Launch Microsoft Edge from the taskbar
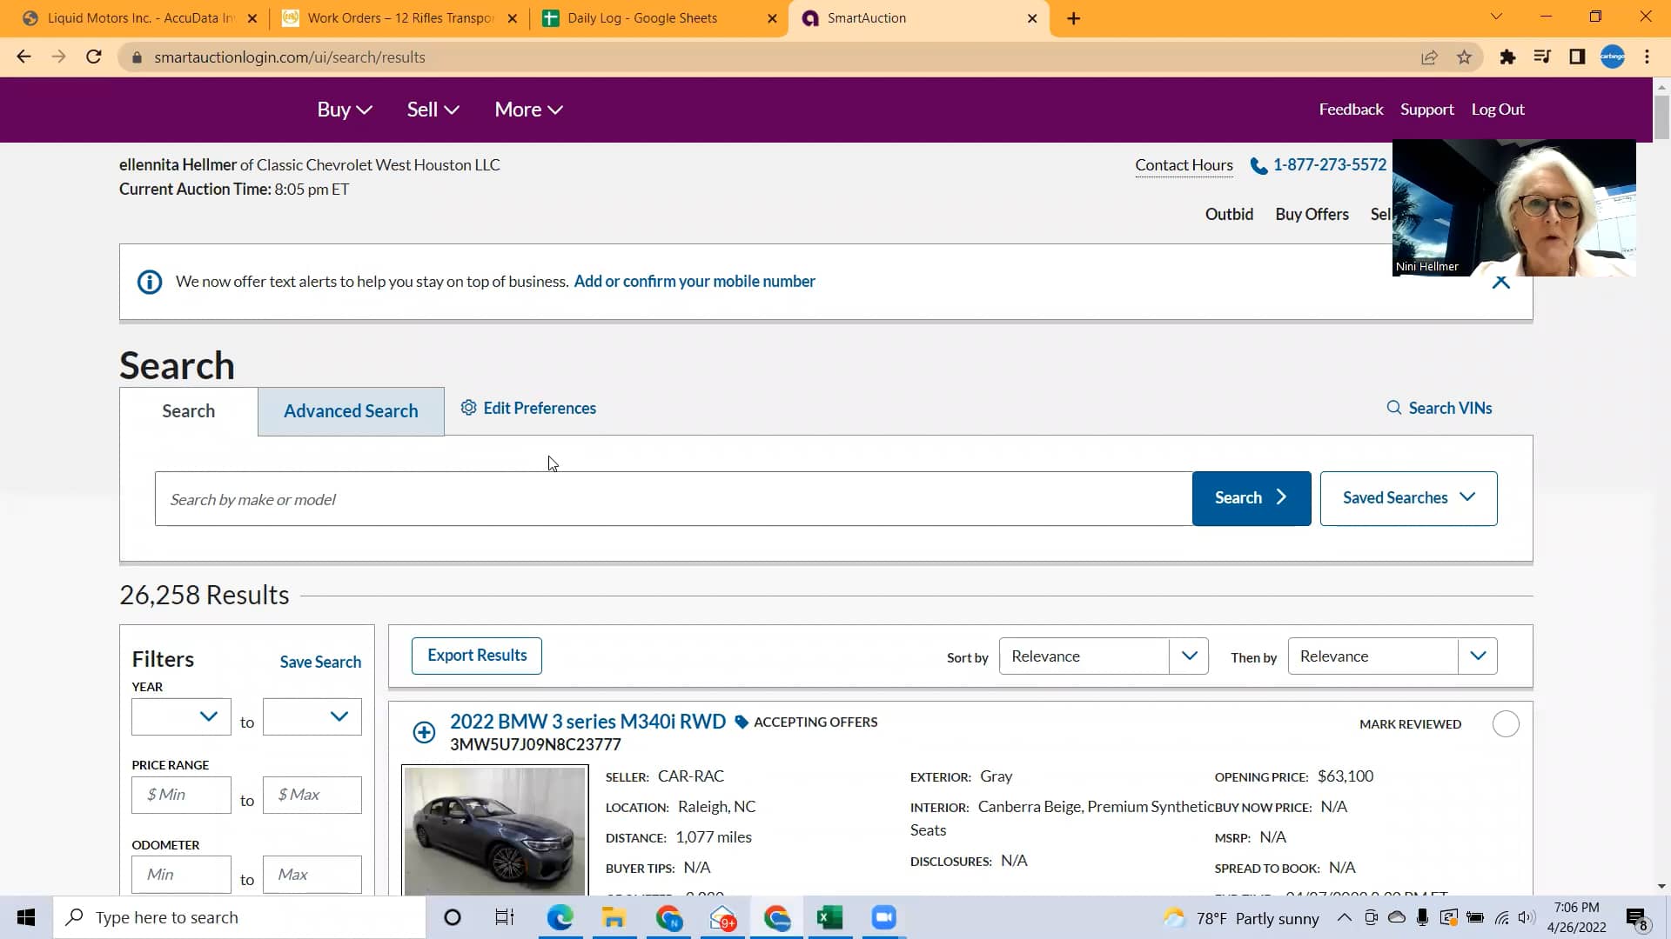This screenshot has height=939, width=1671. [x=560, y=917]
